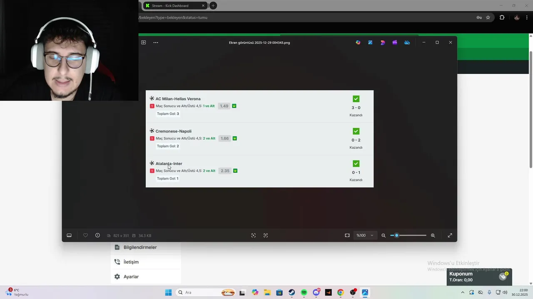
Task: Open the weather widget showing 6°C Yağmurlu
Action: [x=17, y=292]
